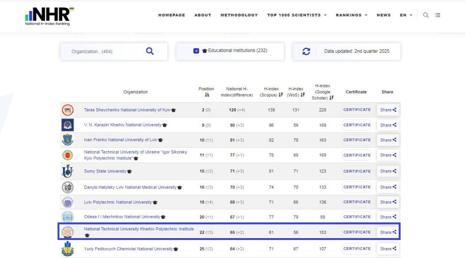This screenshot has width=465, height=258.
Task: Share Igor Sikorsky Kyiv Polytechnic ranking
Action: pyautogui.click(x=388, y=155)
